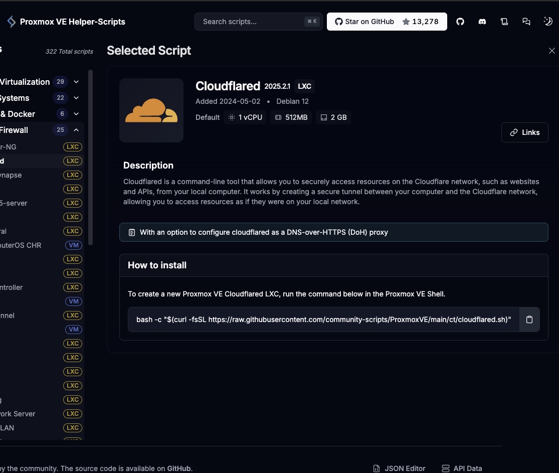Expand the Docker category chevron

tap(76, 114)
